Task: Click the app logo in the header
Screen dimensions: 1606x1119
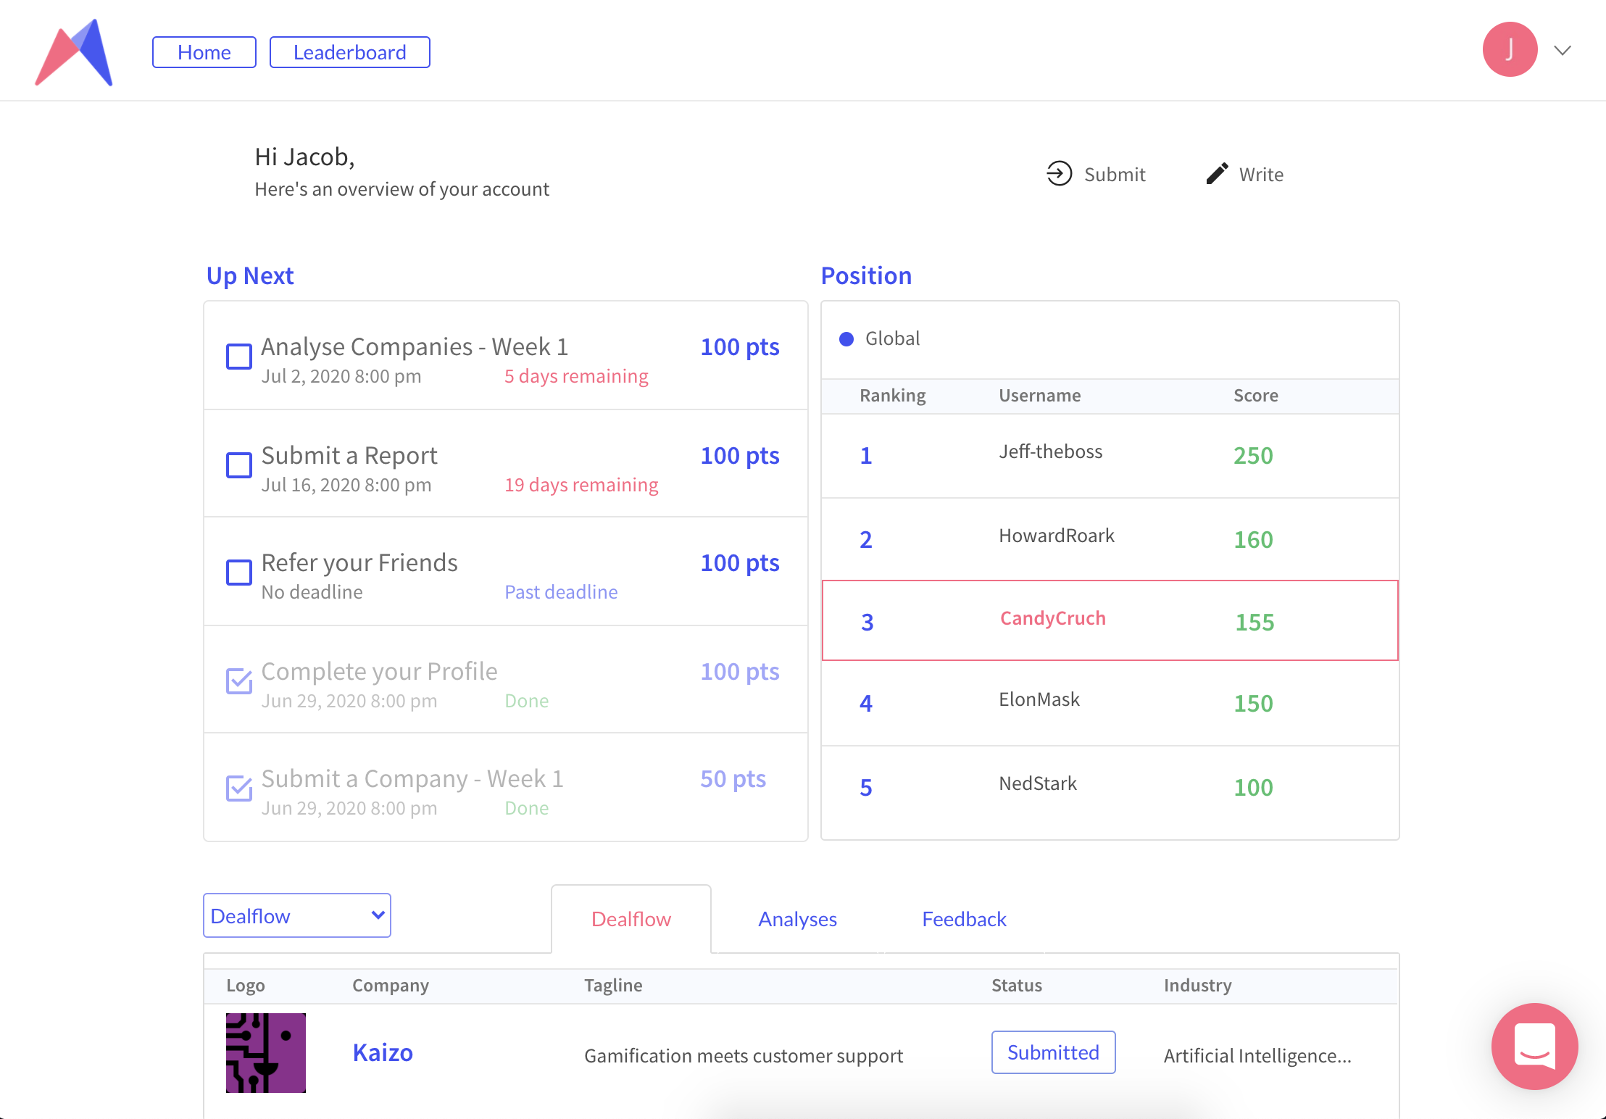Action: pyautogui.click(x=75, y=52)
